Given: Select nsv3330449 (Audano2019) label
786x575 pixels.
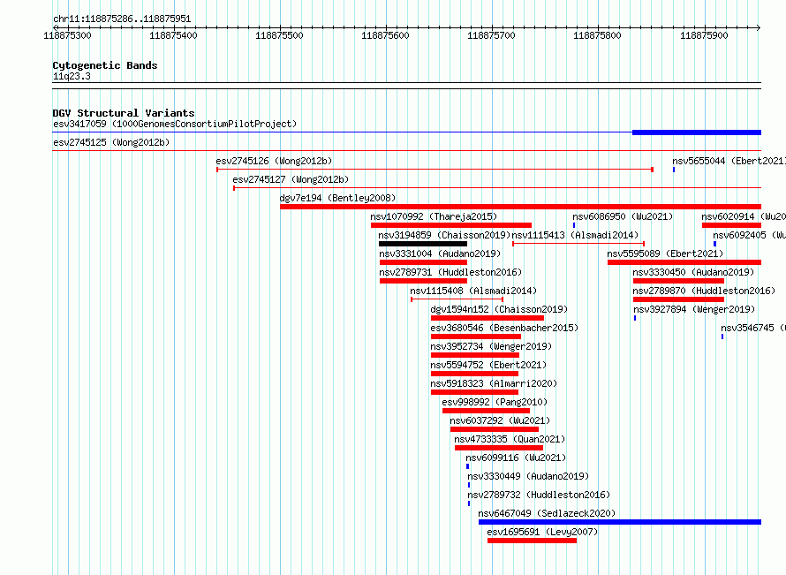Looking at the screenshot, I should pyautogui.click(x=528, y=476).
